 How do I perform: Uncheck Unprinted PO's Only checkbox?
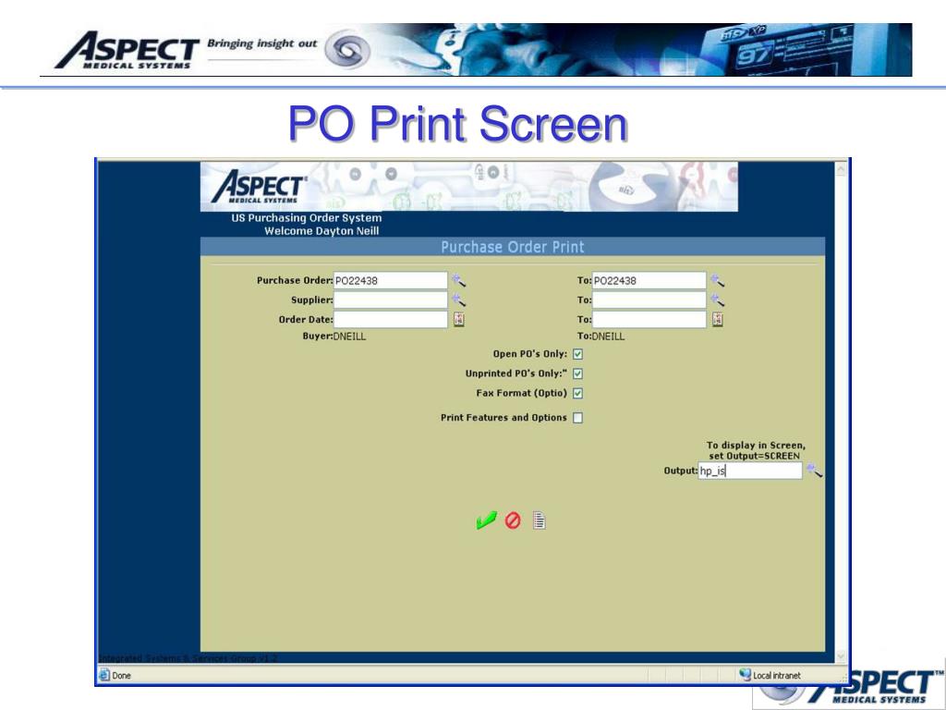pyautogui.click(x=578, y=373)
